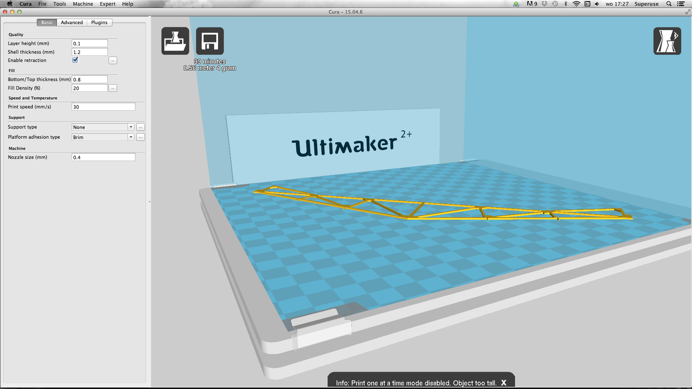Open the Bluetooth menu bar icon
Image resolution: width=692 pixels, height=389 pixels.
(566, 4)
